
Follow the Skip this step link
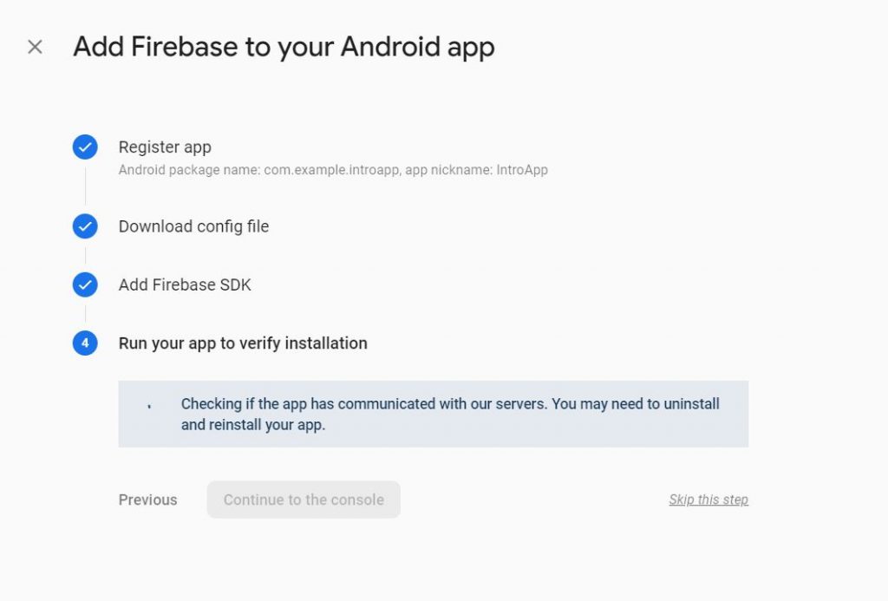click(x=708, y=500)
